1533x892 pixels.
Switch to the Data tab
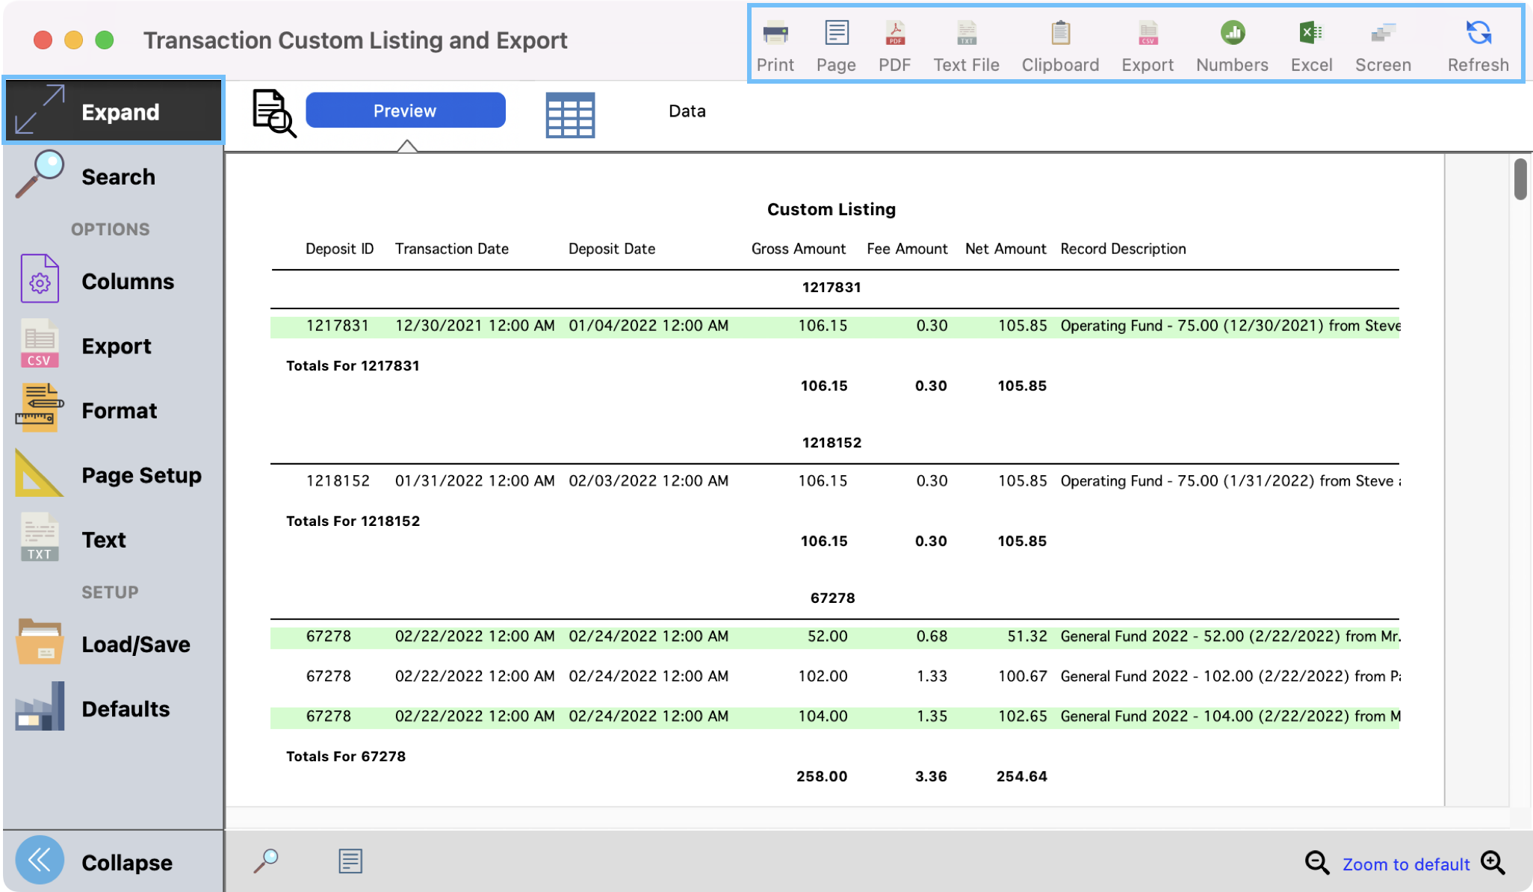click(687, 111)
